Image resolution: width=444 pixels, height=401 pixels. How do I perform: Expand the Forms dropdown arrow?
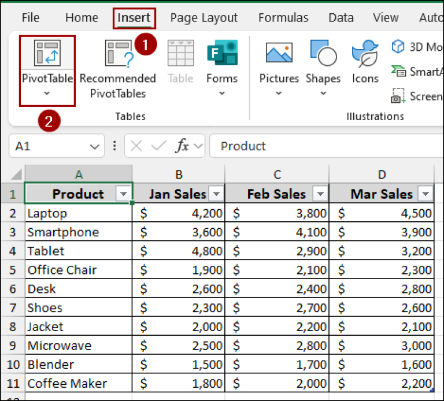(x=222, y=93)
